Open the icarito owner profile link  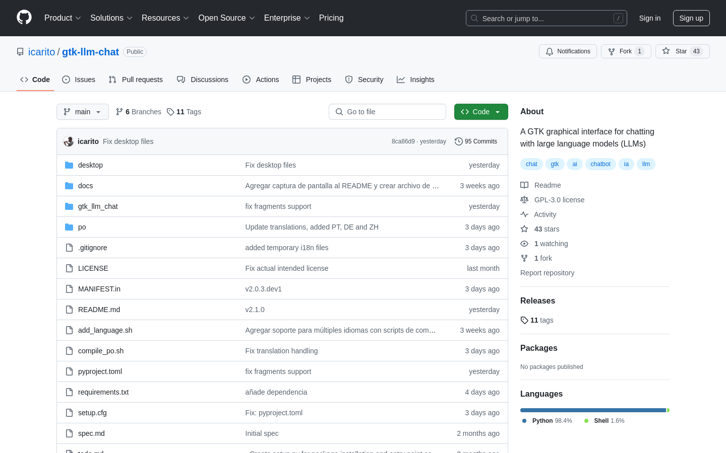(x=41, y=52)
